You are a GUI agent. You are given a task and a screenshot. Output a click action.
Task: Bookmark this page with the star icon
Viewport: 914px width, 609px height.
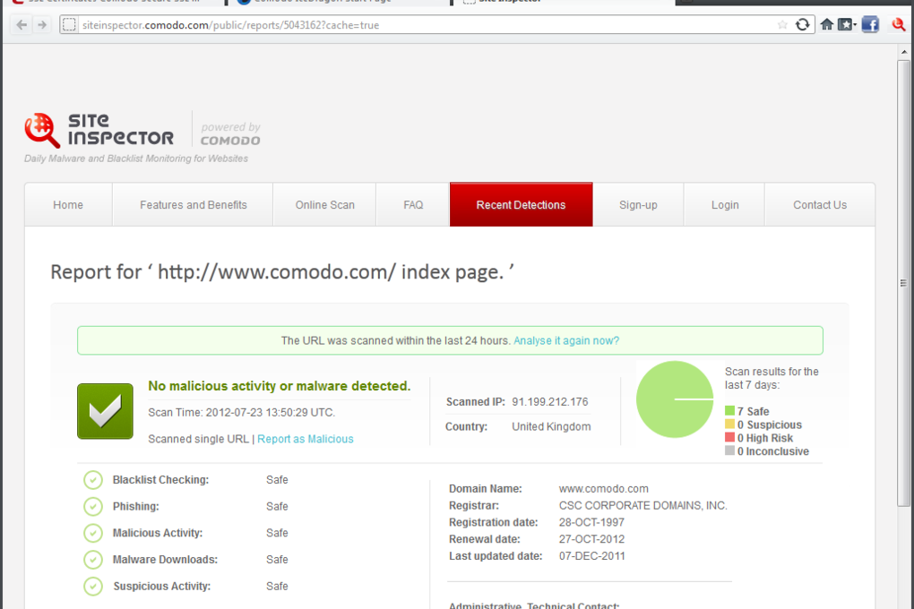(782, 24)
